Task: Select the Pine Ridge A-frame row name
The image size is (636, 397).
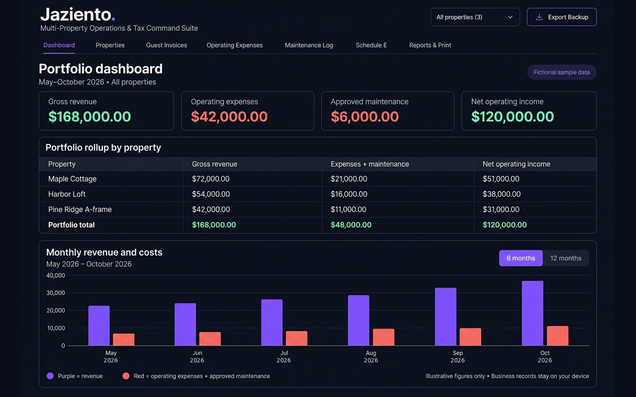Action: pos(80,209)
